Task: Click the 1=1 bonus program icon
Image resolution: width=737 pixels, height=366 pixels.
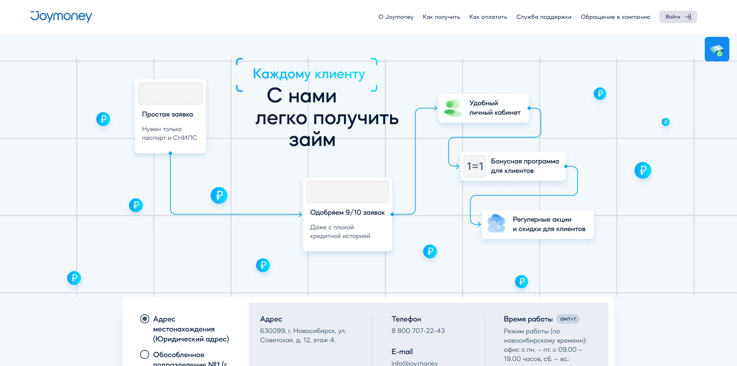Action: click(x=474, y=166)
